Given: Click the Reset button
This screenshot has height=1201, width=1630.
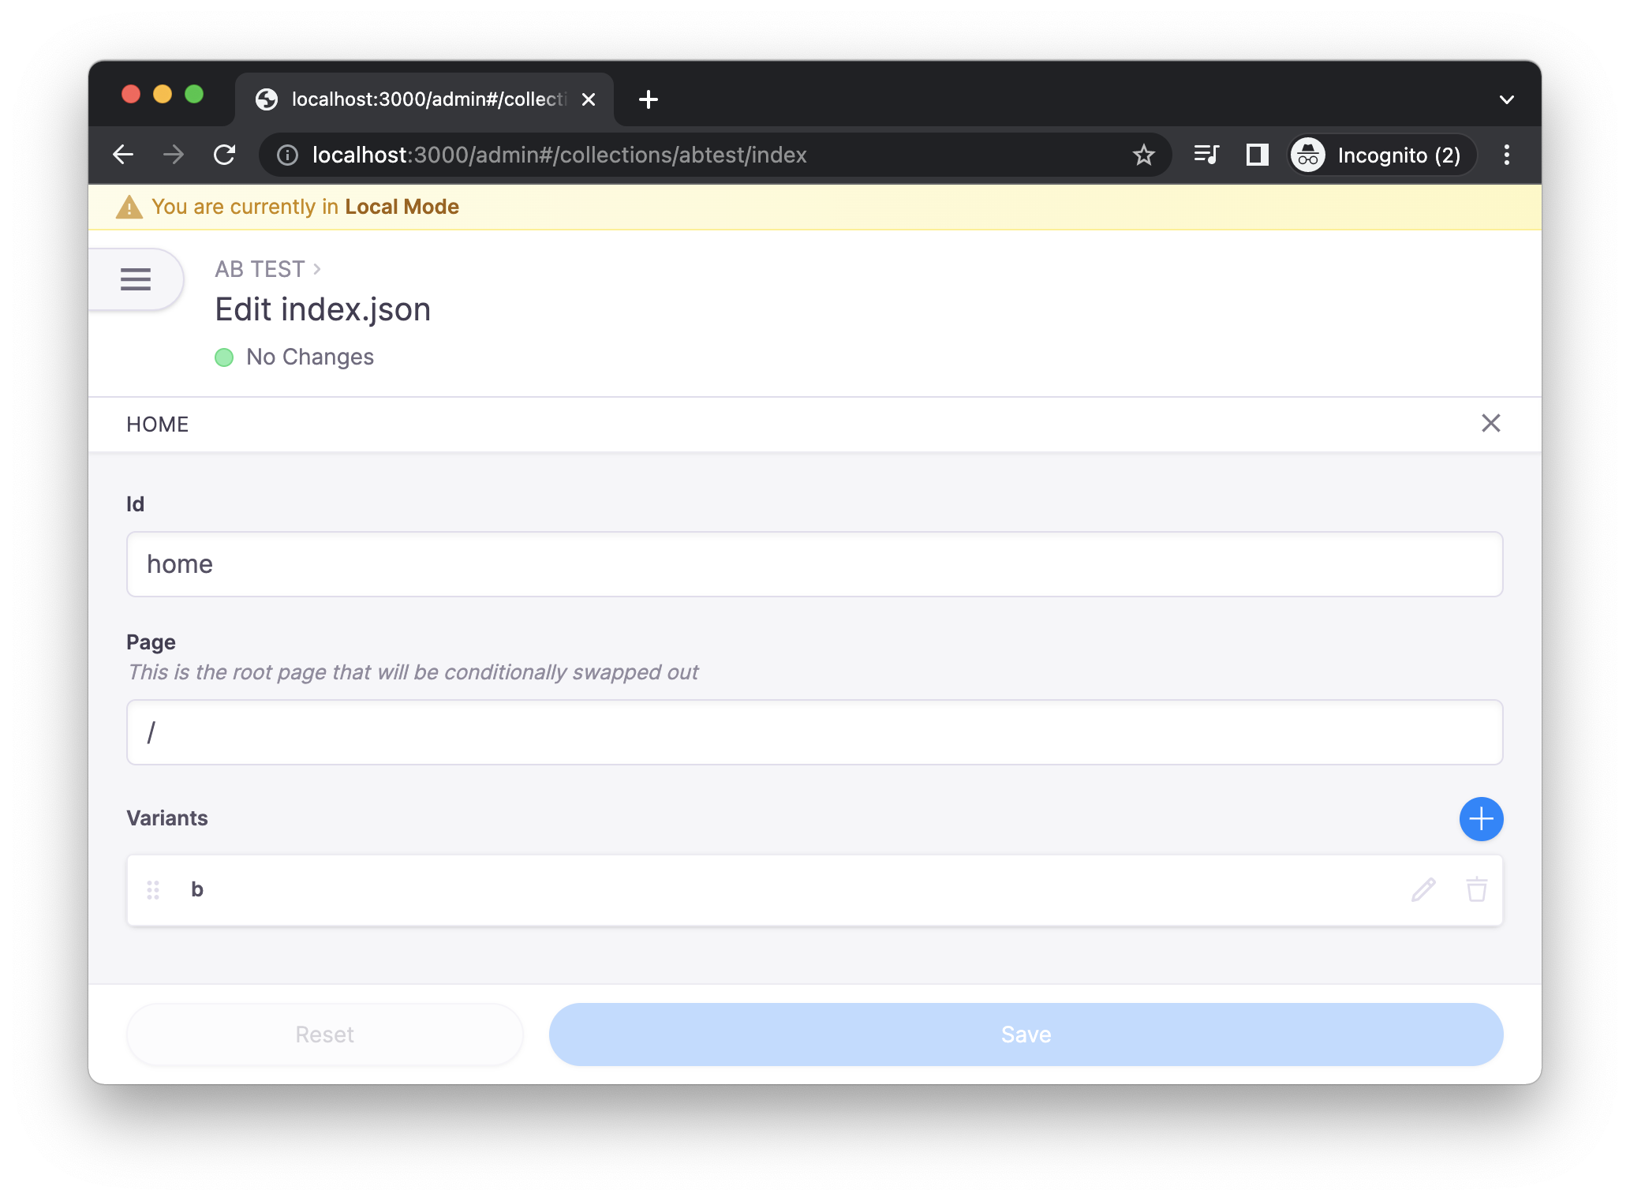Looking at the screenshot, I should coord(324,1035).
